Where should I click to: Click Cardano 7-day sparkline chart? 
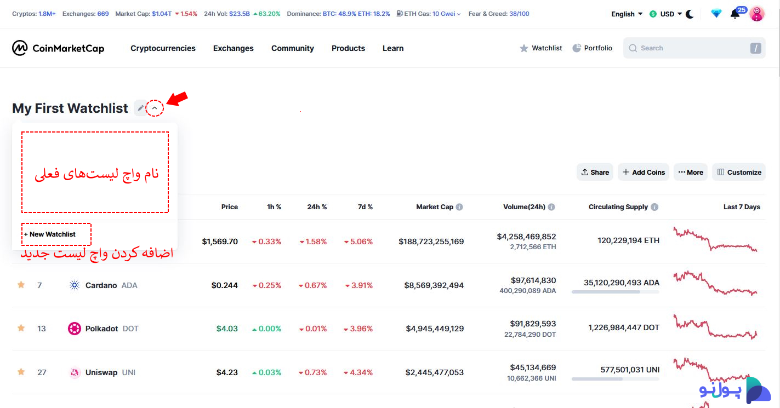[715, 283]
